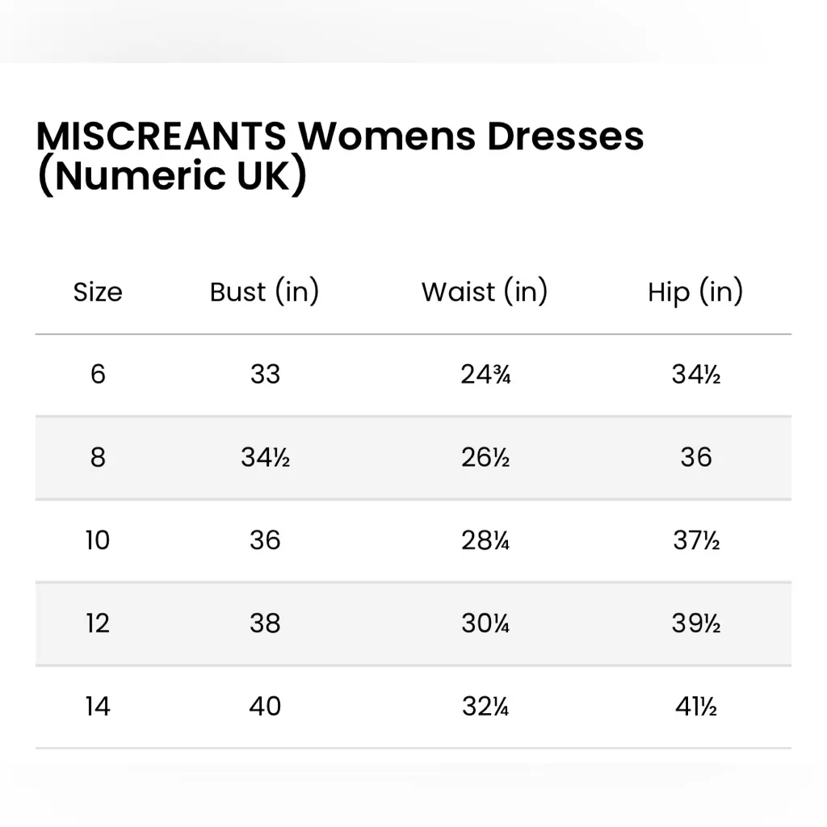This screenshot has width=827, height=827.
Task: Click waist value 26½ for size 8
Action: (485, 458)
